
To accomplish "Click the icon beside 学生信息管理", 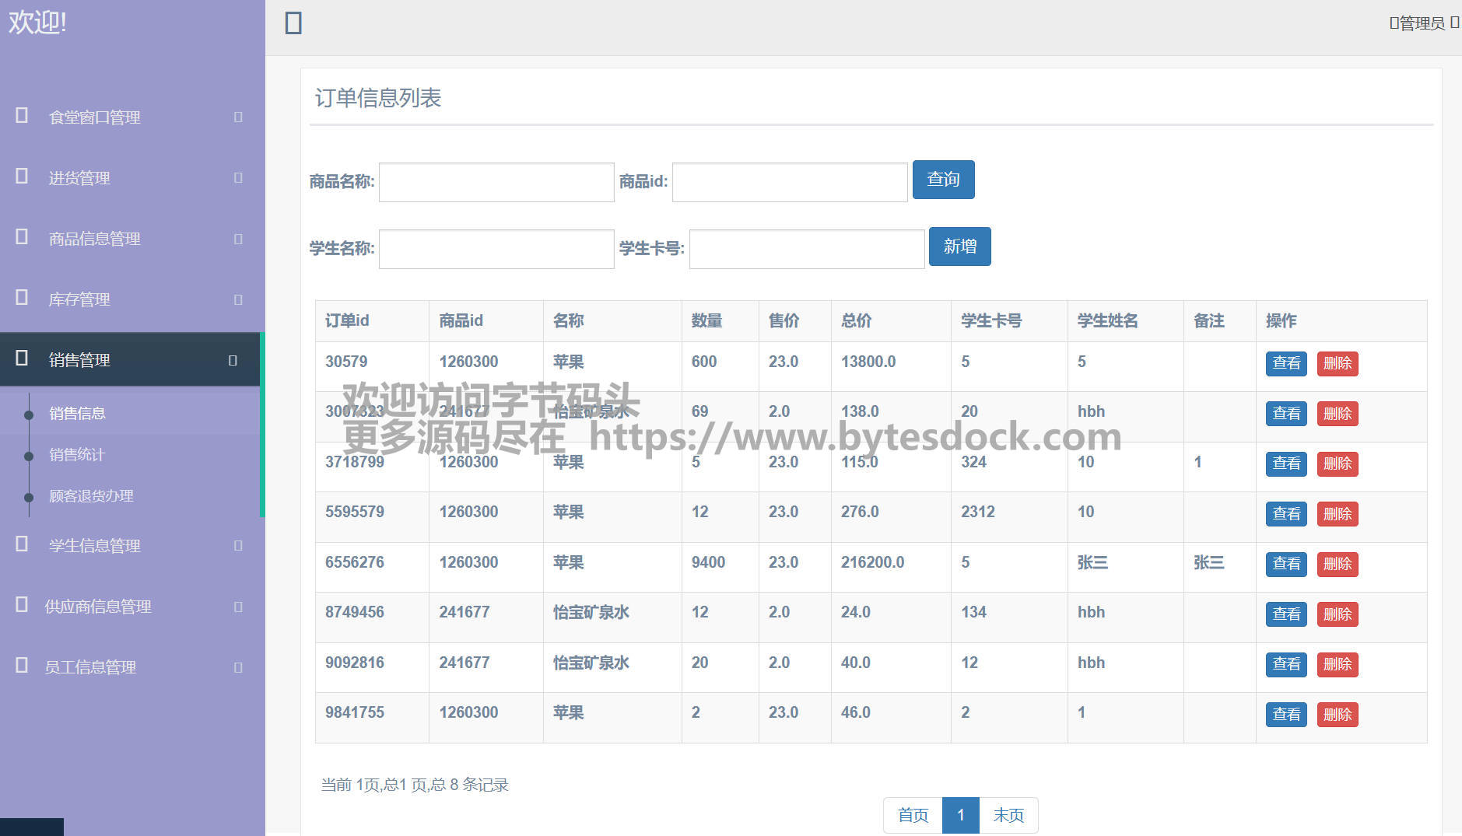I will 22,544.
